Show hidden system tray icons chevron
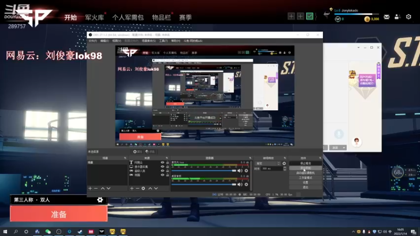420x236 pixels. tap(353, 232)
